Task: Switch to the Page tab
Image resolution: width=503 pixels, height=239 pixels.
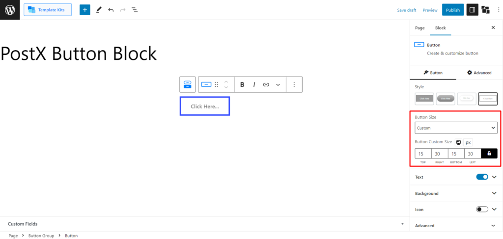Action: click(419, 28)
